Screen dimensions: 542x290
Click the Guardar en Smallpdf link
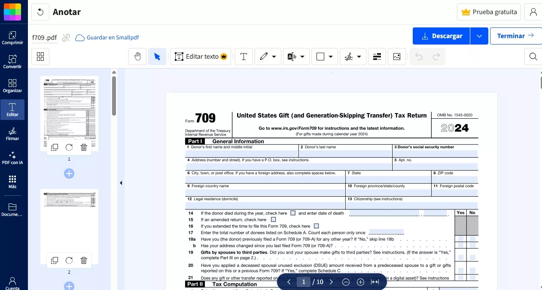(107, 38)
